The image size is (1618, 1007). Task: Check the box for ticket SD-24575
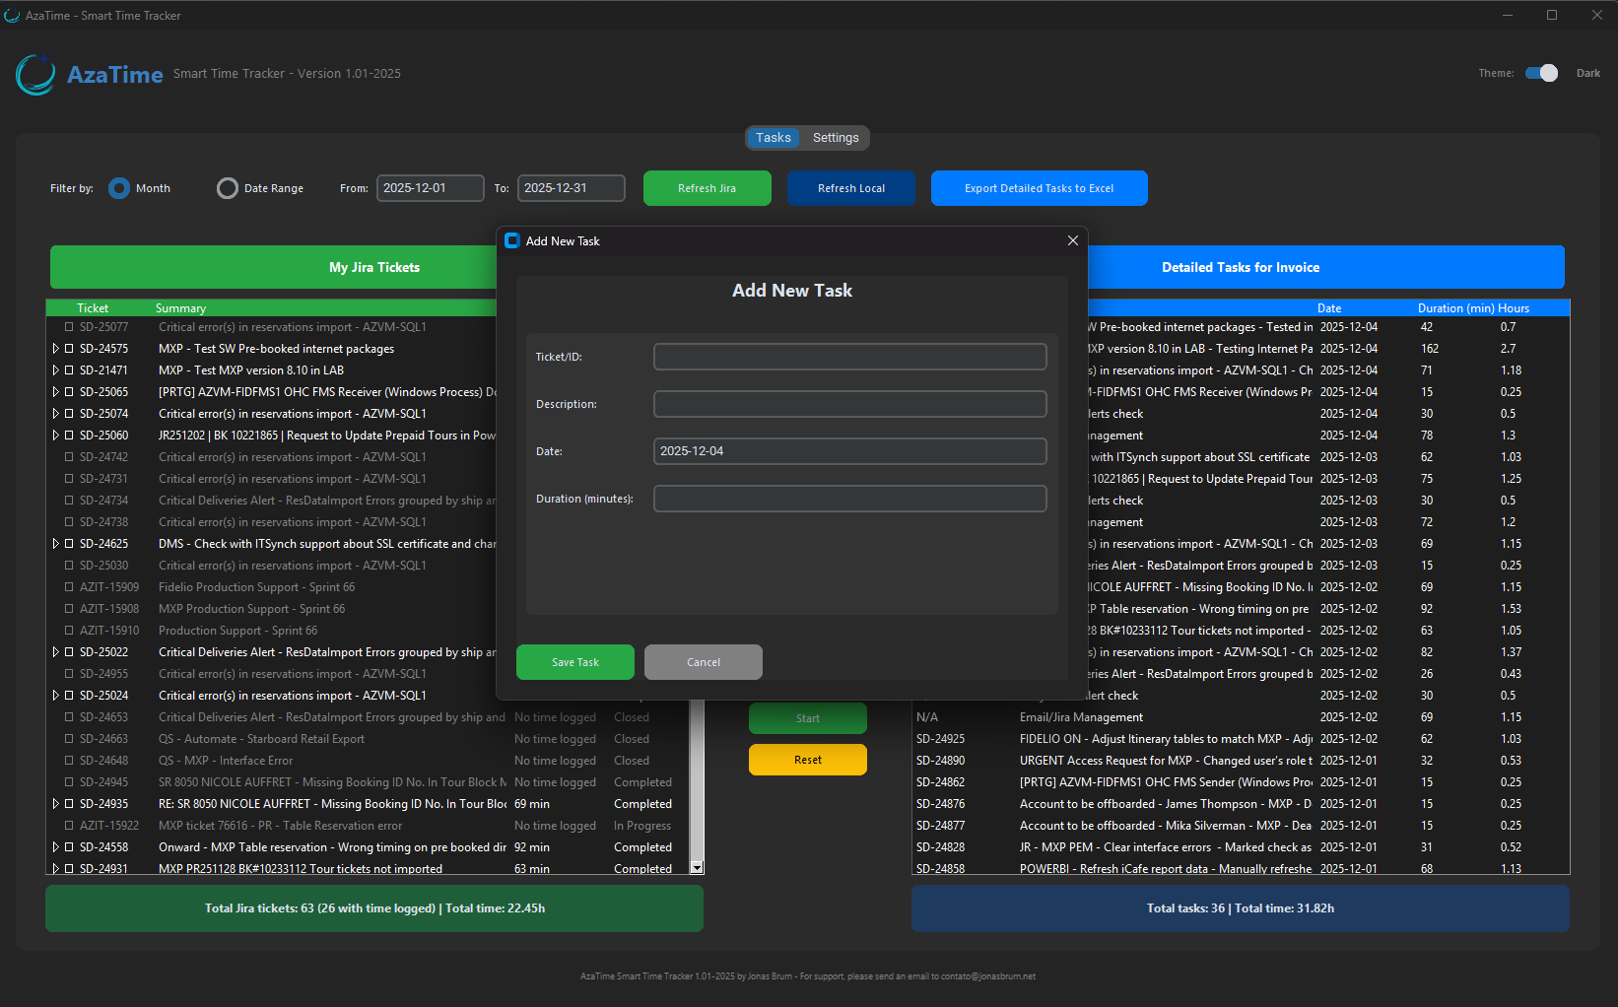[69, 349]
